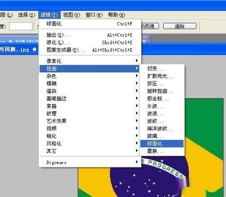Viewport: 226px width, 197px height.
Task: Click the 清除 button
Action: coord(180,26)
